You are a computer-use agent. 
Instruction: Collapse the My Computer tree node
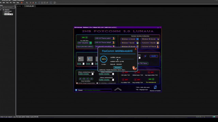point(0,10)
